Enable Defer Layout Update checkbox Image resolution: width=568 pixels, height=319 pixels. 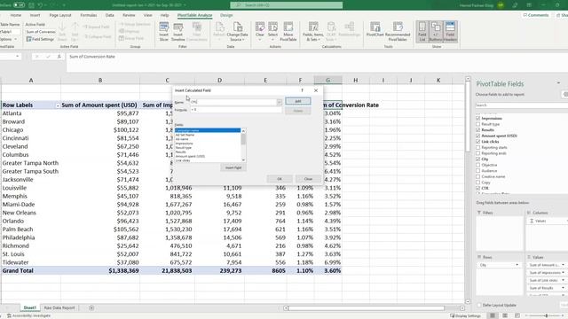point(479,305)
